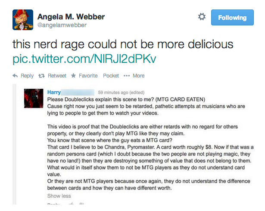Click the gear settings icon

pos(202,17)
